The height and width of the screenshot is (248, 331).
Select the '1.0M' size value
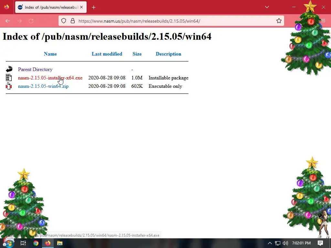click(x=137, y=78)
